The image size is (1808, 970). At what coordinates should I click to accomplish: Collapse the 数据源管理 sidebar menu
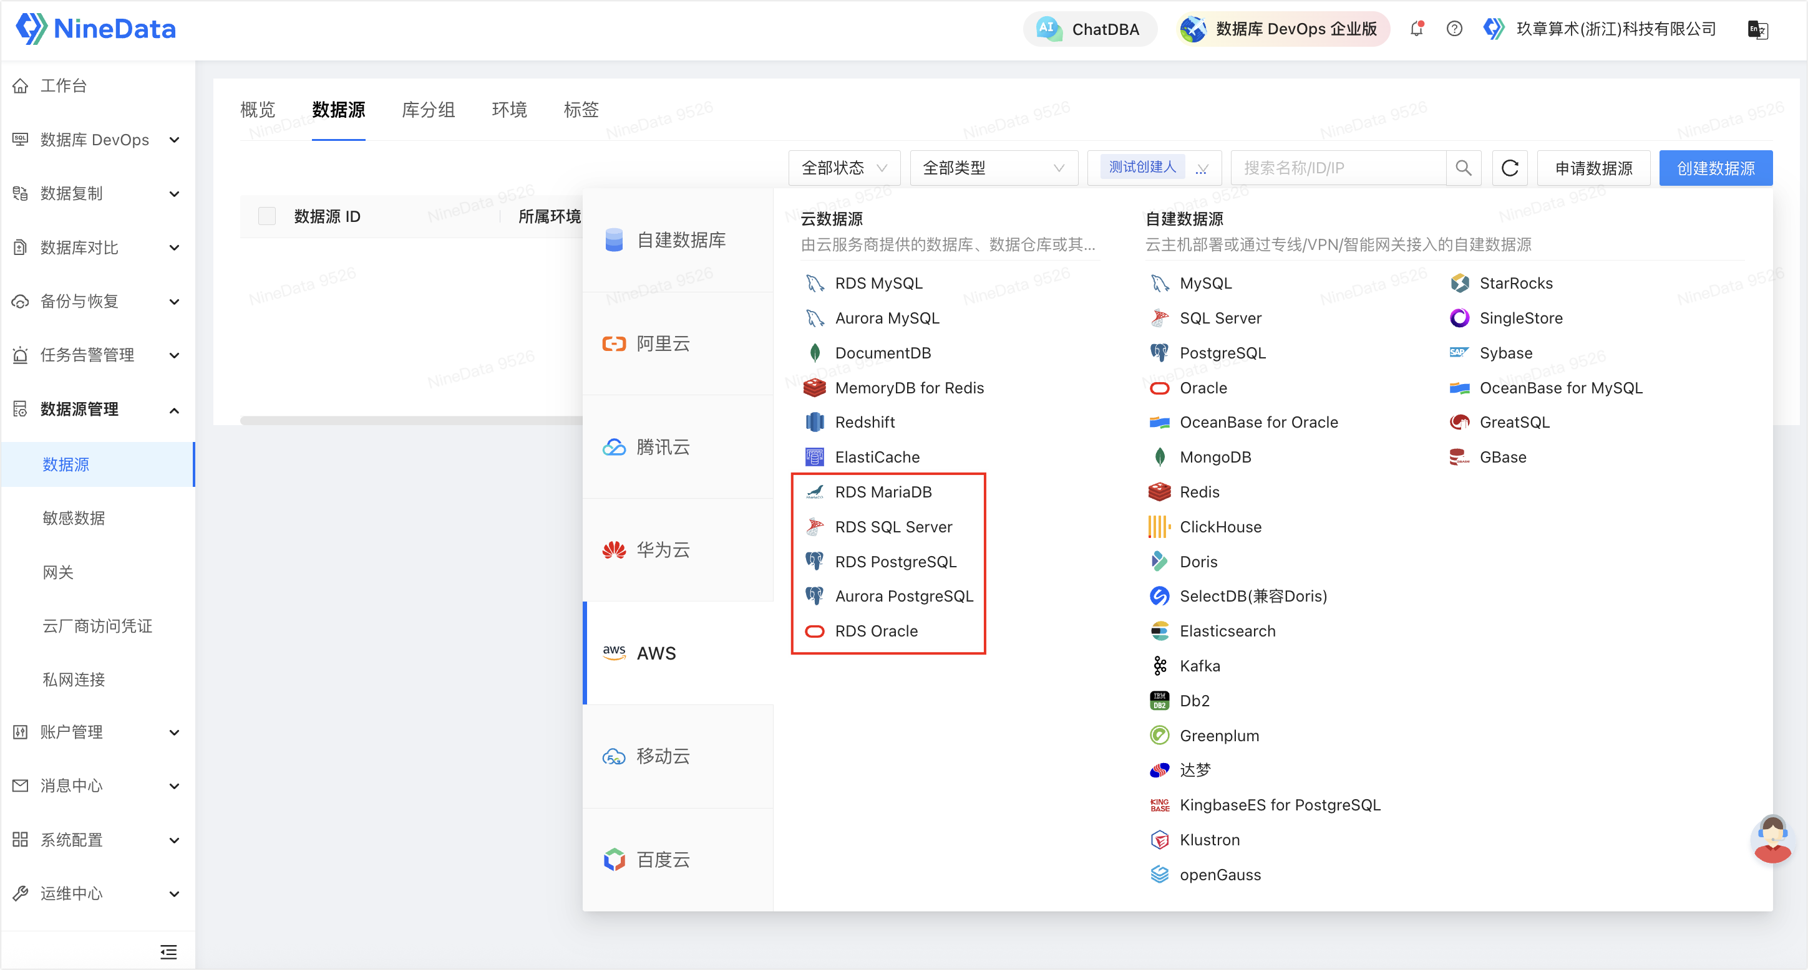pyautogui.click(x=97, y=410)
